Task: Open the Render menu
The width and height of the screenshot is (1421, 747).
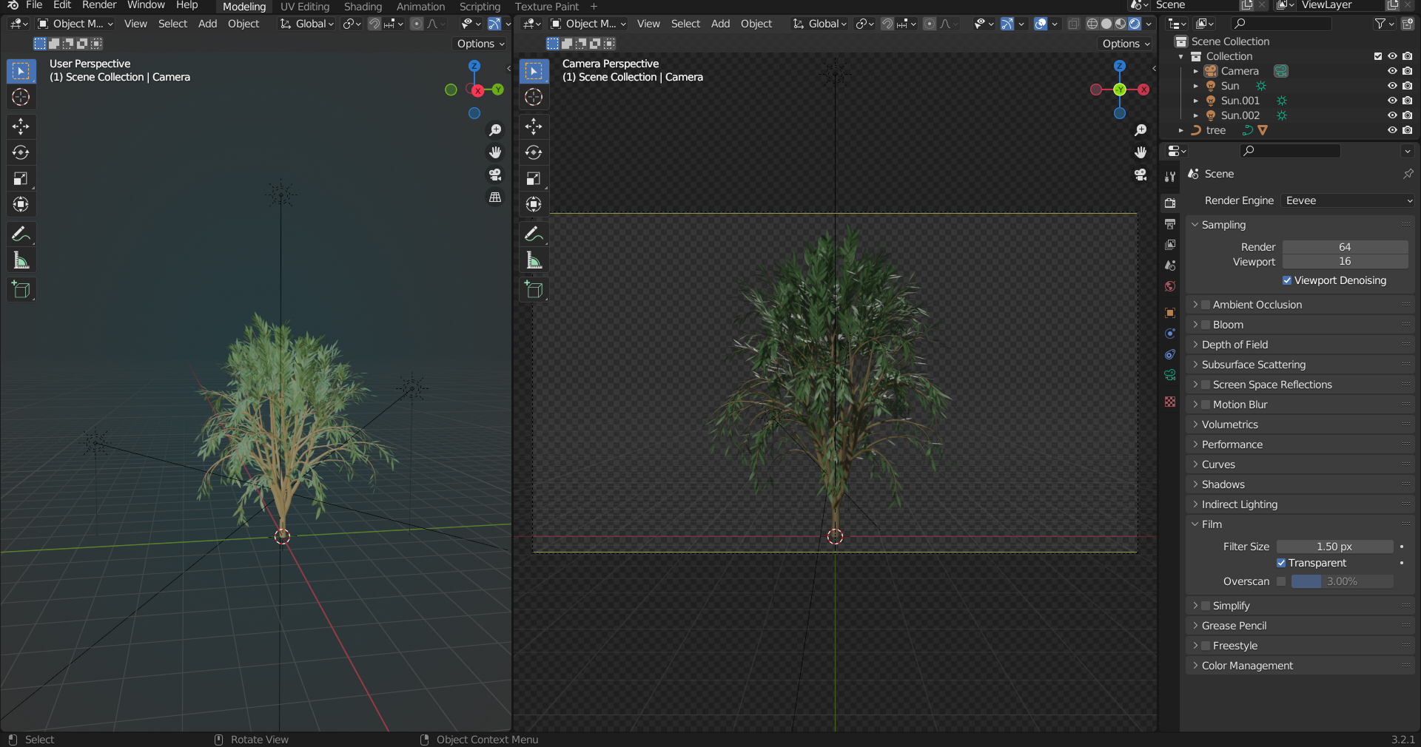Action: (x=99, y=5)
